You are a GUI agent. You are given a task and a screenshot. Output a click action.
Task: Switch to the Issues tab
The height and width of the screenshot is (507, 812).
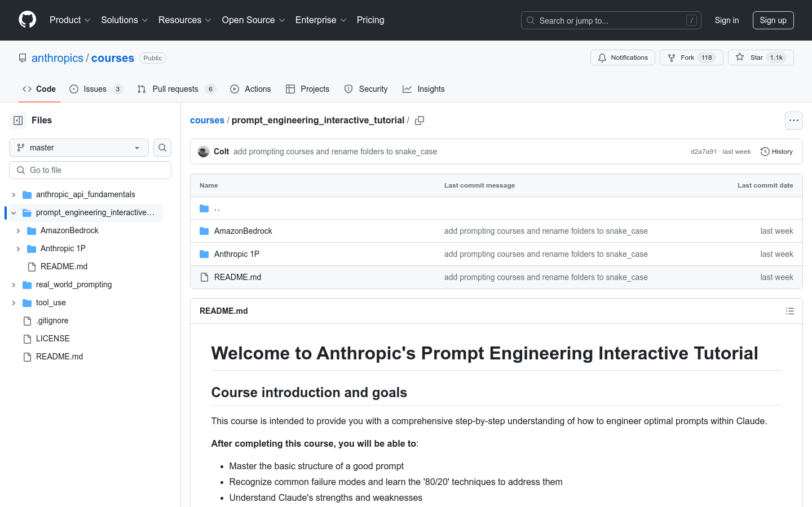96,89
